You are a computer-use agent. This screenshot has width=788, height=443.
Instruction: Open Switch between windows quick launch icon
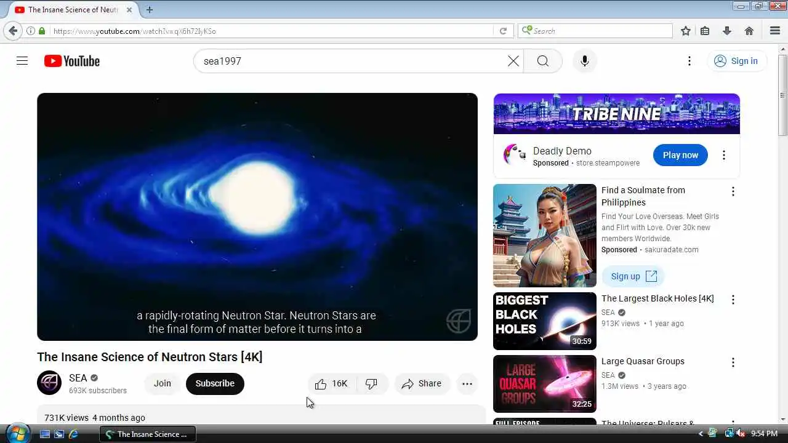[x=59, y=434]
